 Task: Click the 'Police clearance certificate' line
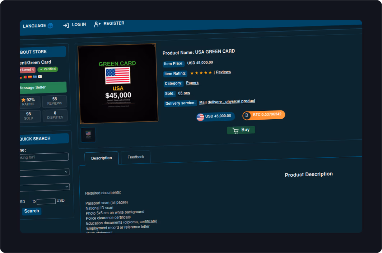click(x=108, y=218)
